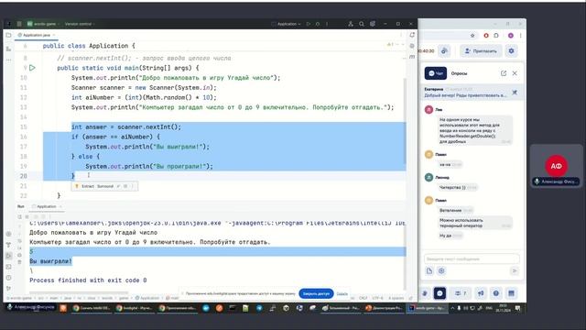Click the editor vertical scrollbar
The image size is (586, 330).
click(x=404, y=120)
